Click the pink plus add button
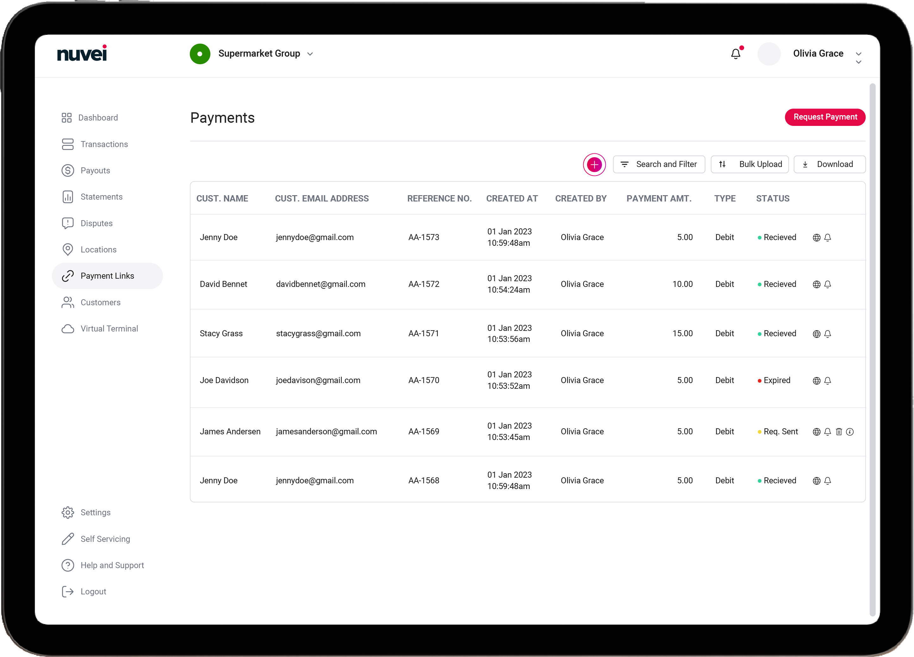 (x=594, y=164)
